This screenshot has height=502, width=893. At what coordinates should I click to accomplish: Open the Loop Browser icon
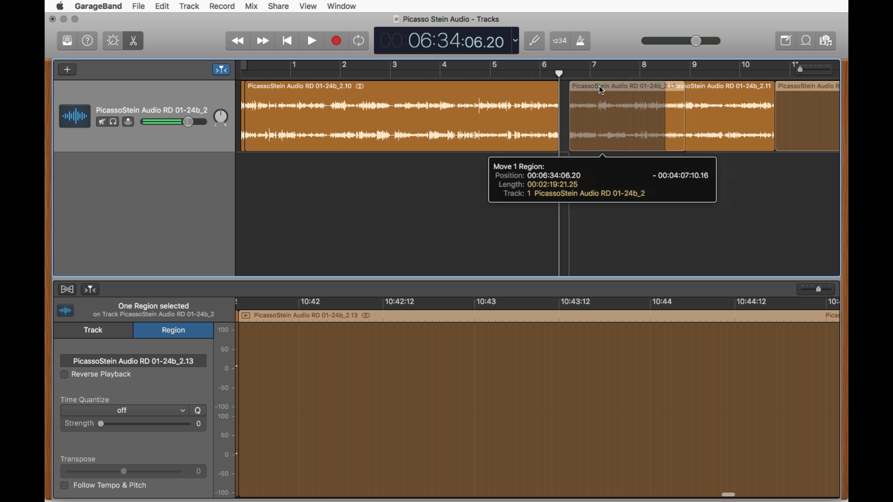tap(806, 41)
